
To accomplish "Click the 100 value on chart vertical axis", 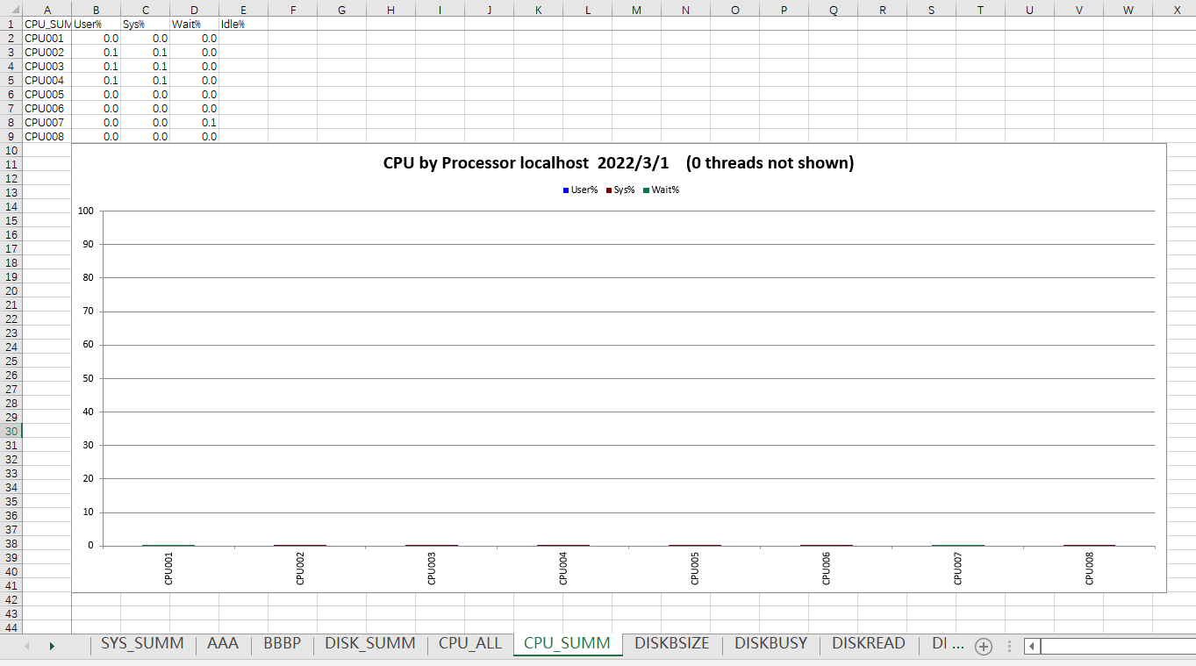I will 85,211.
